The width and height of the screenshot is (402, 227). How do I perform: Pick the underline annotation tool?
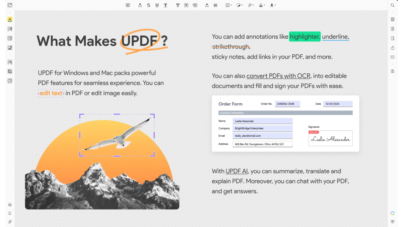tap(157, 5)
